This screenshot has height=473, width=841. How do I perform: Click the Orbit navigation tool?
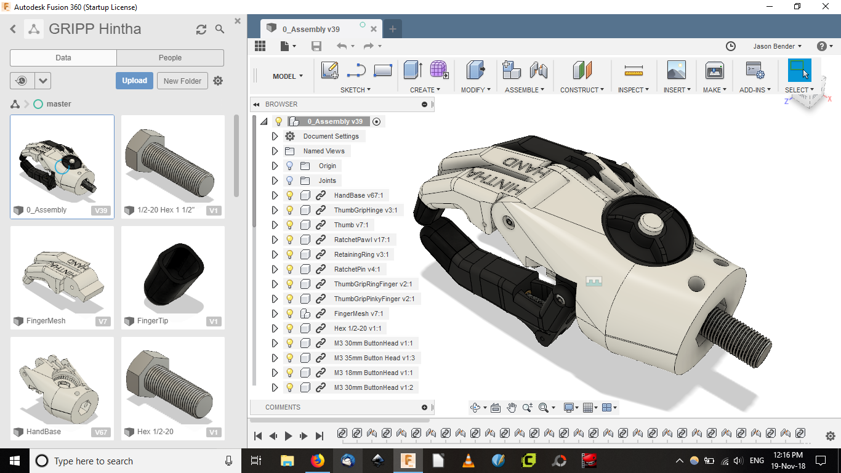pos(475,408)
